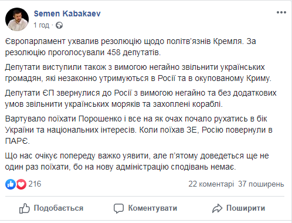Click the final paragraph about нову адміністрацію
The image size is (292, 223).
point(137,161)
